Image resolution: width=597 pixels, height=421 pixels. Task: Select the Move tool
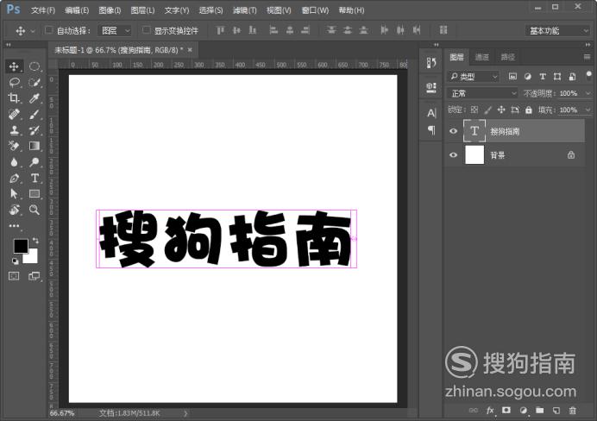(x=14, y=66)
